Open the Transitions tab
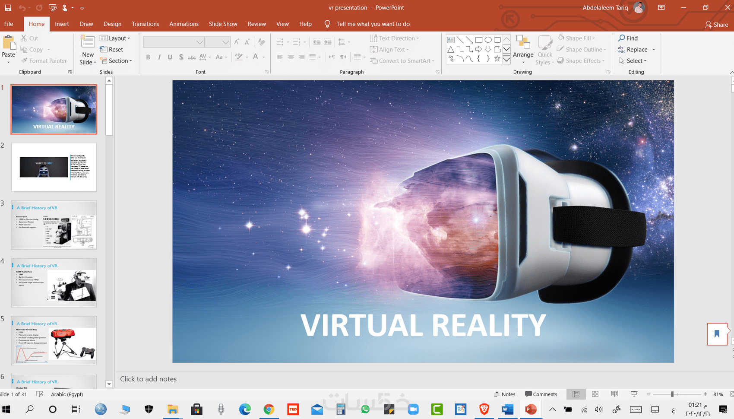The height and width of the screenshot is (419, 734). click(x=146, y=24)
